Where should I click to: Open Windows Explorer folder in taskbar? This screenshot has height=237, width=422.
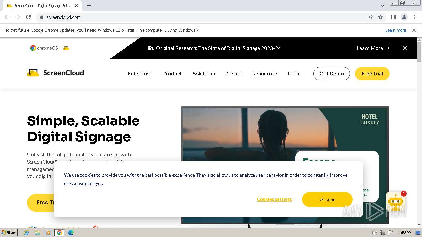tap(37, 232)
